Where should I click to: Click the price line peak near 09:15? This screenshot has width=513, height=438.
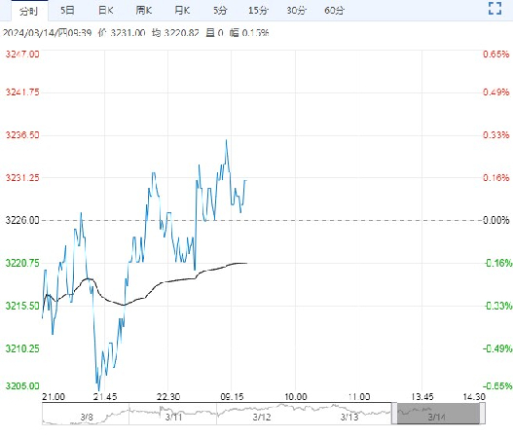[x=226, y=140]
